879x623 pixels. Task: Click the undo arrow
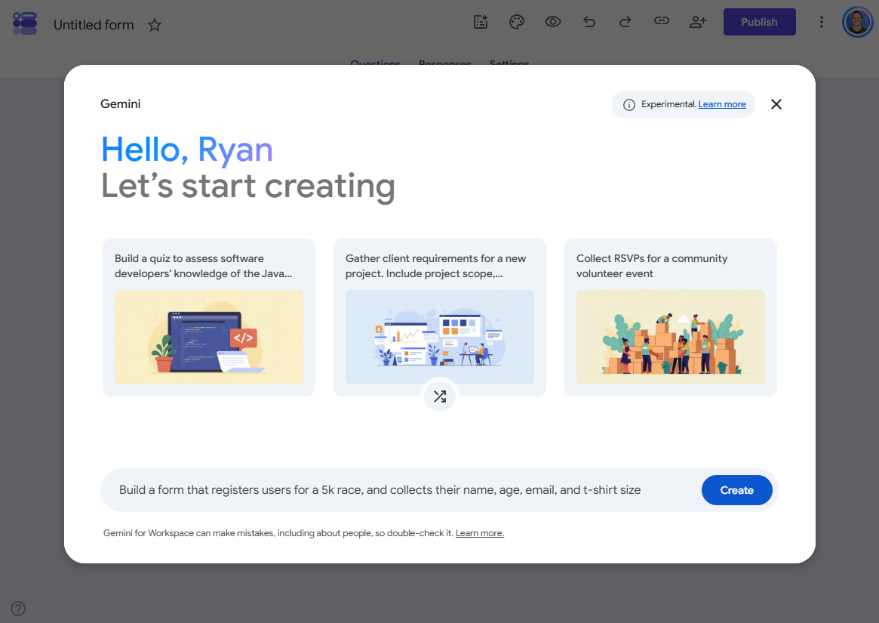coord(589,22)
